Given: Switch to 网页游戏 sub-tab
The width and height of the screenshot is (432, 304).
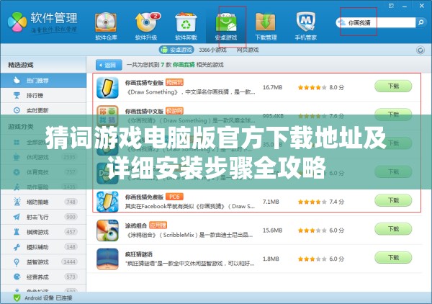Looking at the screenshot, I should [248, 50].
